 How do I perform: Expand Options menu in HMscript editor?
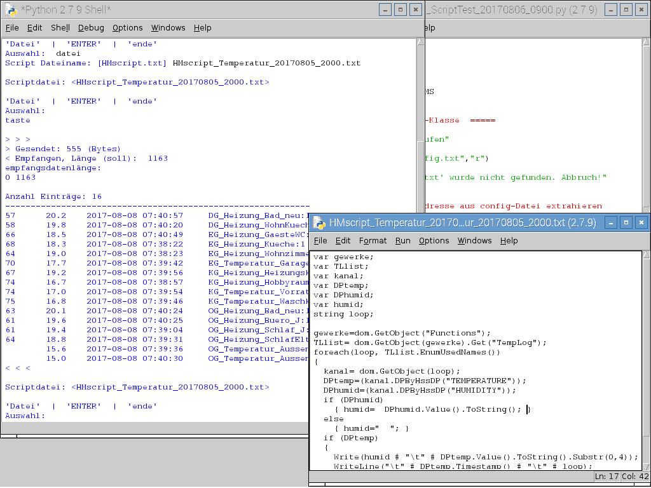point(434,241)
